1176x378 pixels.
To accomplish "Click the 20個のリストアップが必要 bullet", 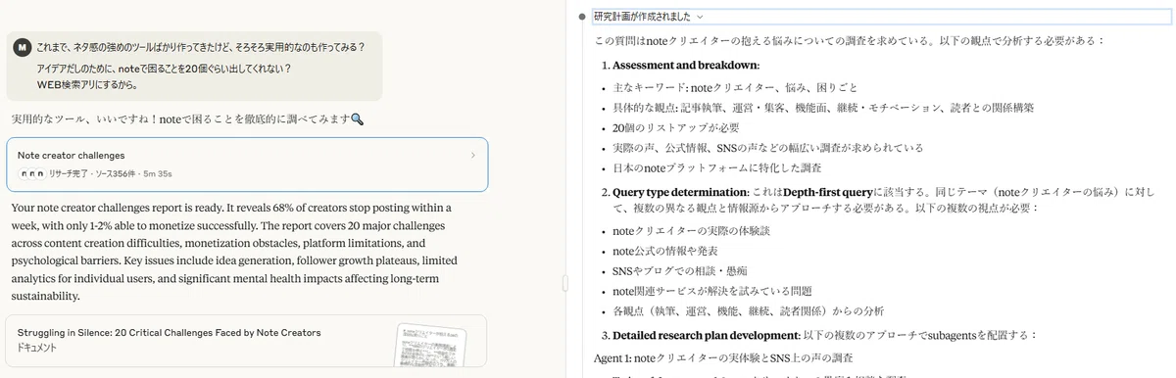I will [676, 128].
